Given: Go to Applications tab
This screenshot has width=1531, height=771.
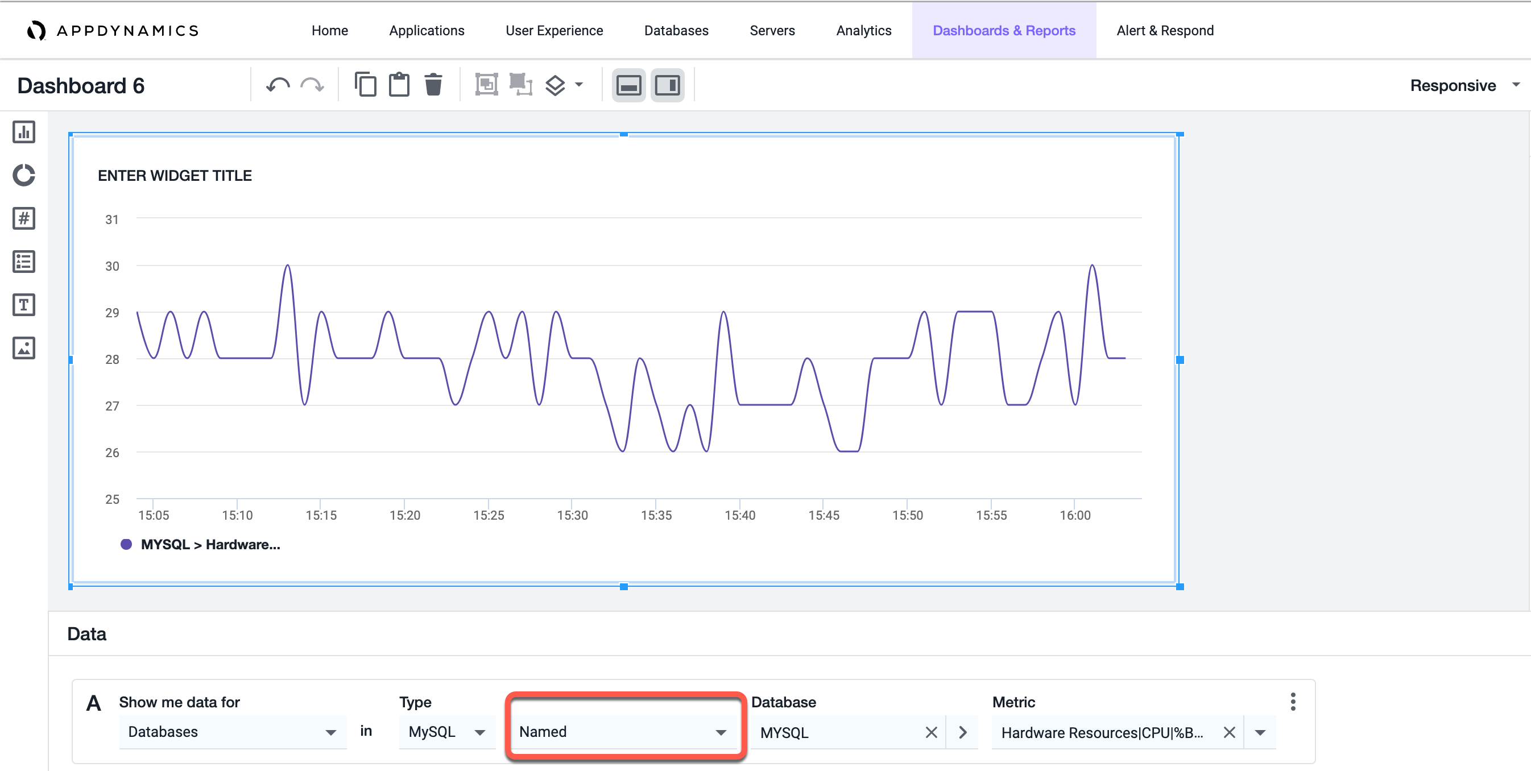Looking at the screenshot, I should (427, 31).
